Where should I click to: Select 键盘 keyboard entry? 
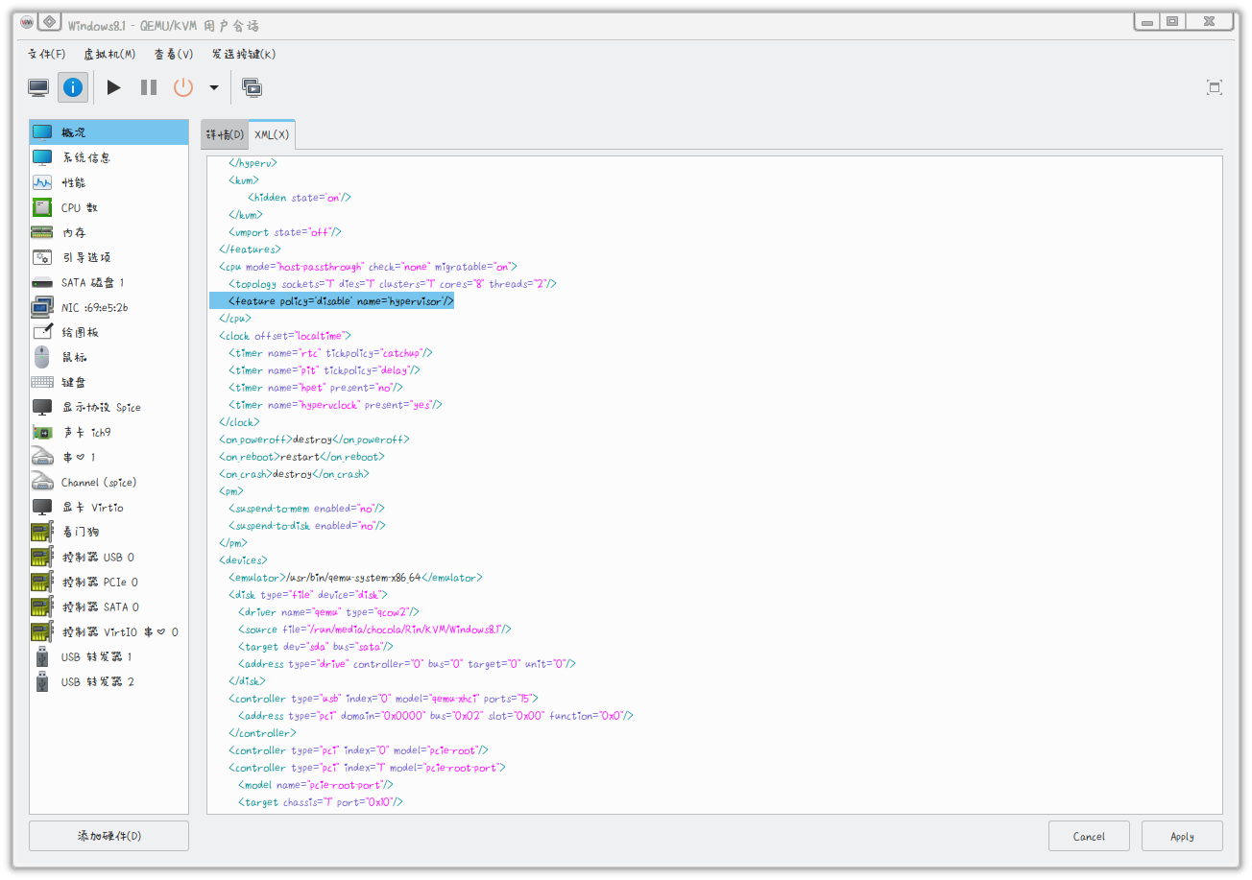coord(109,382)
